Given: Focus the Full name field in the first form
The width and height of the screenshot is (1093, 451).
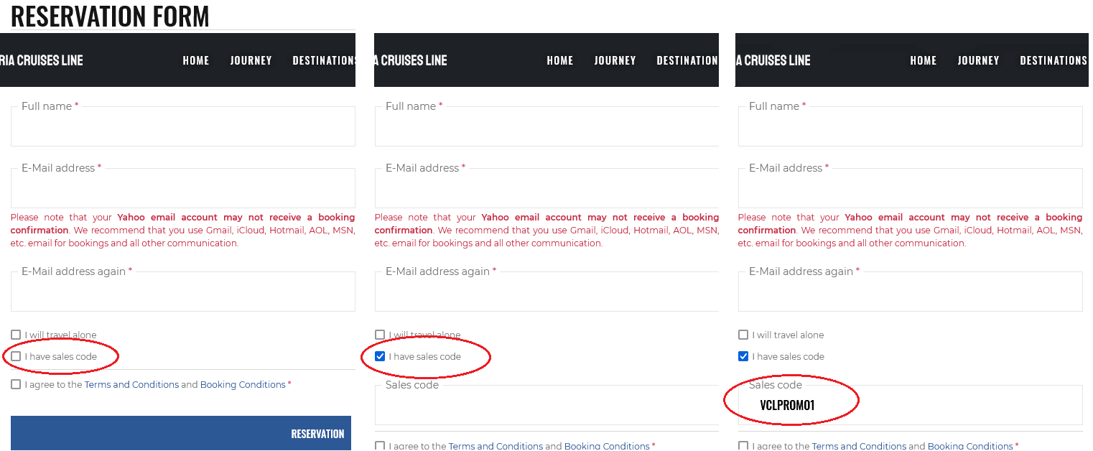Looking at the screenshot, I should [x=183, y=126].
